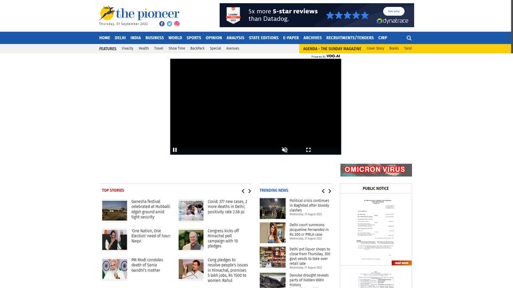Open The Pioneer's Twitter icon
The width and height of the screenshot is (513, 288).
pyautogui.click(x=169, y=24)
